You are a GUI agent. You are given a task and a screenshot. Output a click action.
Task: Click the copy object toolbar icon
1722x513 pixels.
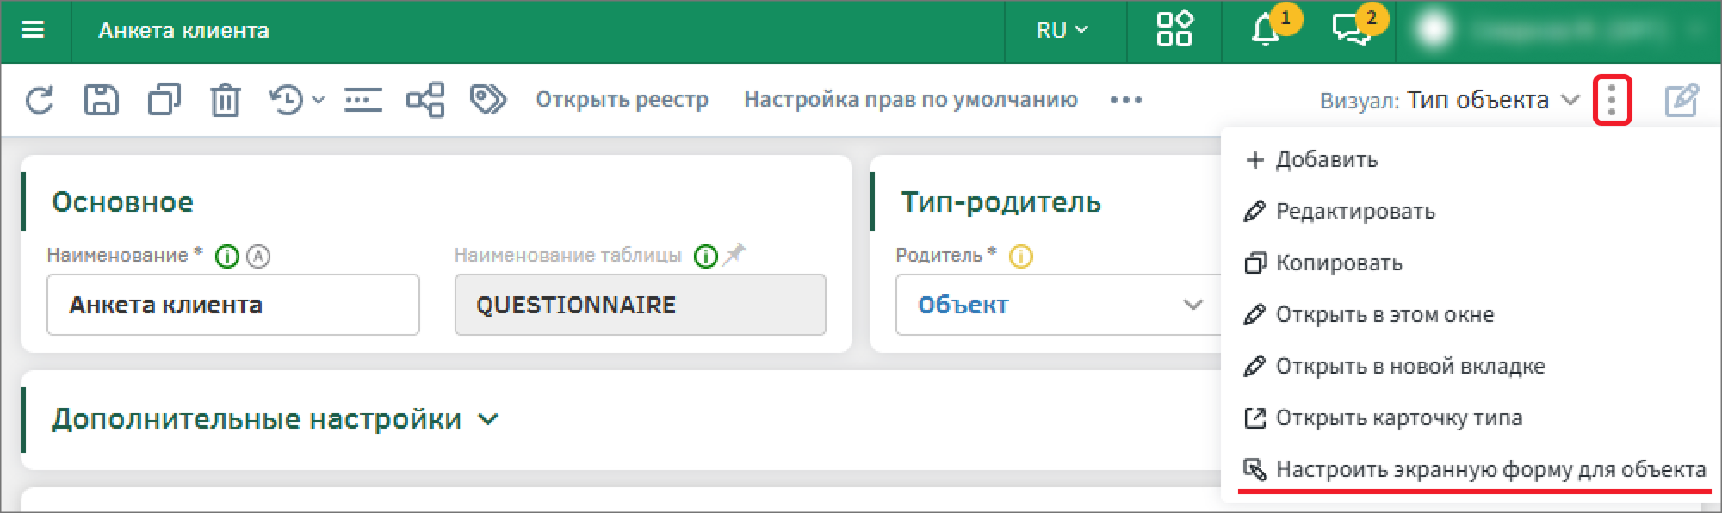[164, 100]
